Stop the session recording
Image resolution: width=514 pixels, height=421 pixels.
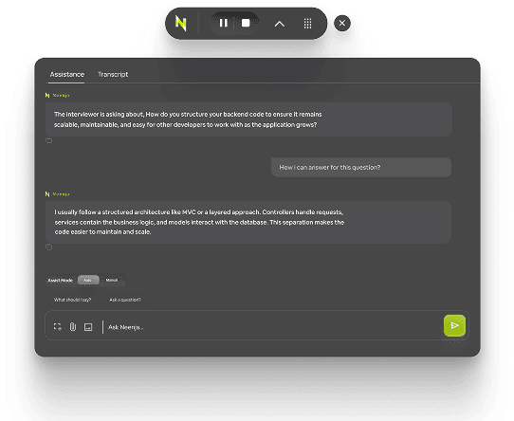click(246, 23)
